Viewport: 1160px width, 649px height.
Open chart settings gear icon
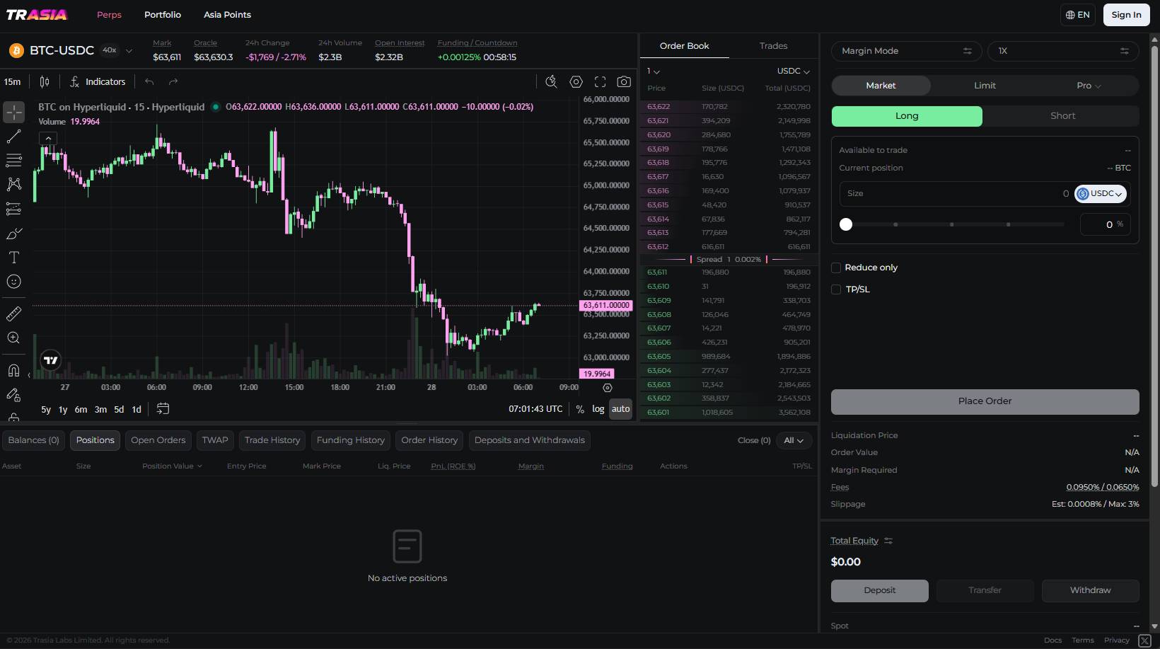click(576, 82)
